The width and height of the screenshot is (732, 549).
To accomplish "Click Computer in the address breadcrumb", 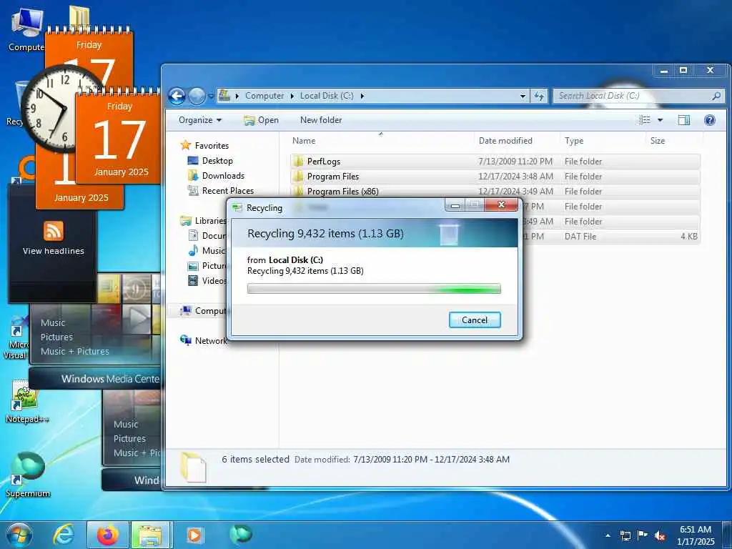I will 264,96.
